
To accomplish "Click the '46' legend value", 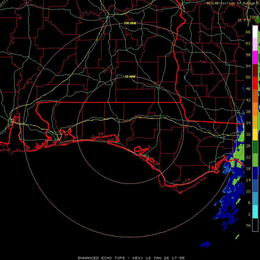I will (x=248, y=89).
